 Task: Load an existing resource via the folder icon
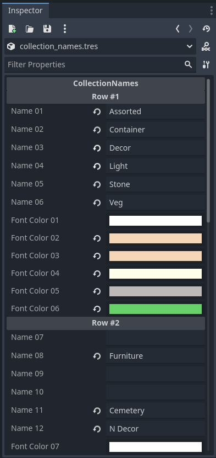(29, 29)
